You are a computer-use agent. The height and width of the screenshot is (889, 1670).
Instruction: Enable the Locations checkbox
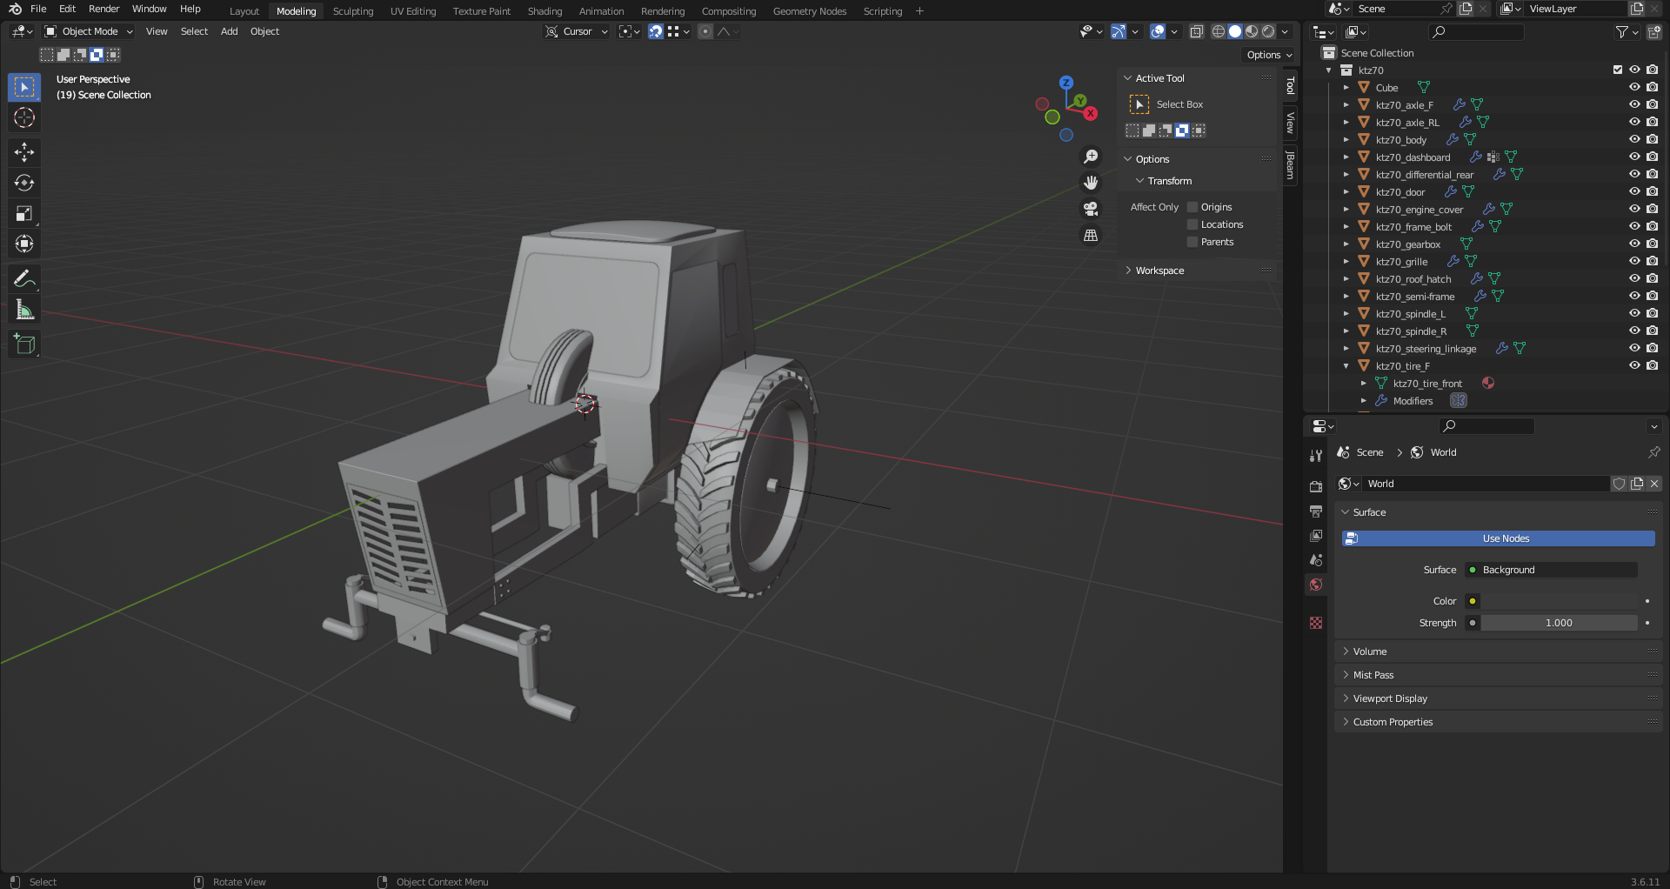pos(1192,224)
